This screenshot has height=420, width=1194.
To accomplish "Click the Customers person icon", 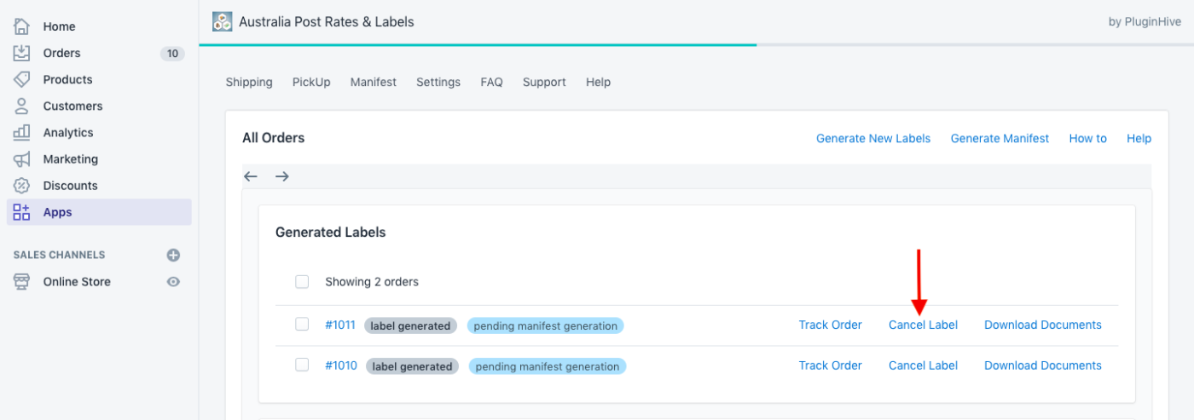I will click(21, 106).
